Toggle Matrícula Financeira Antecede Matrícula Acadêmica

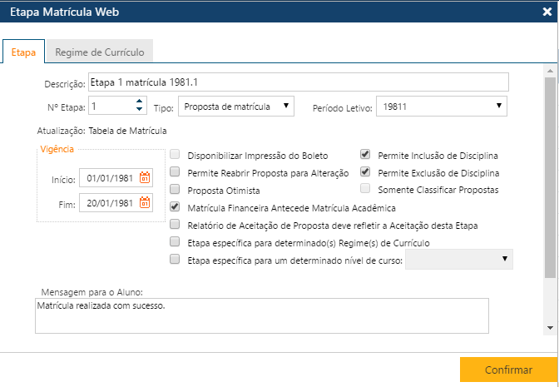(x=175, y=207)
